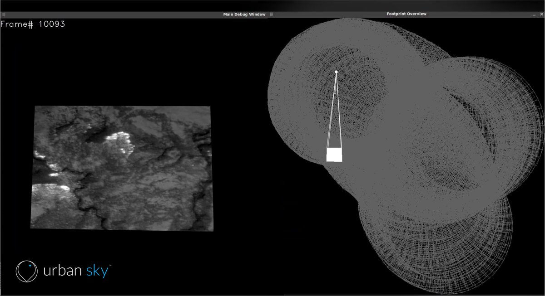
Task: Click the white balloon position dot
Action: [336, 72]
